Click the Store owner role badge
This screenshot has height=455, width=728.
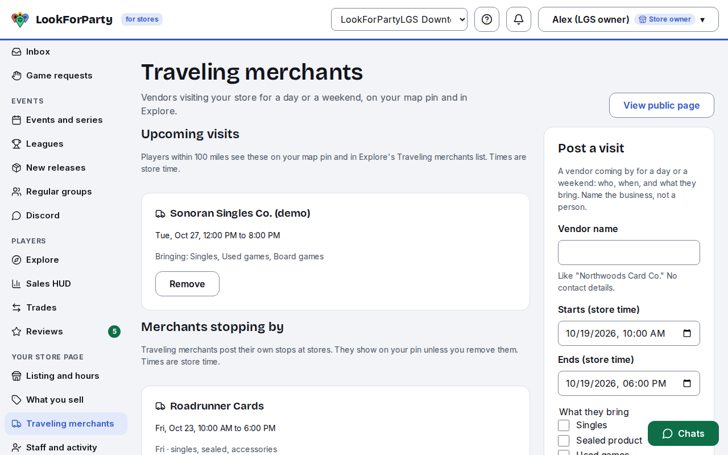(665, 19)
